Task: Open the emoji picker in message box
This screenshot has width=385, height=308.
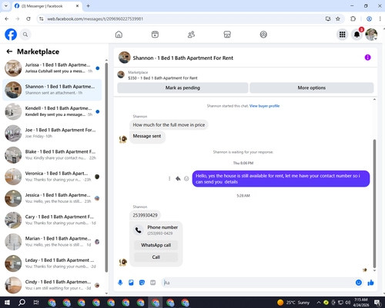Action: (359, 283)
